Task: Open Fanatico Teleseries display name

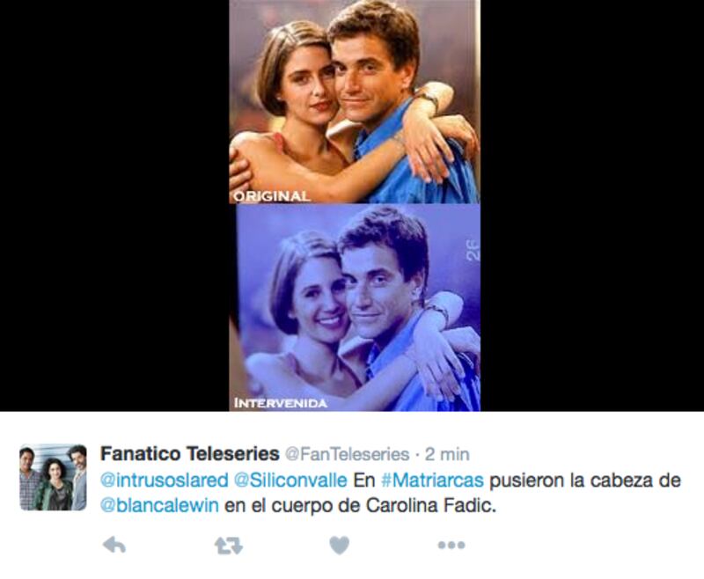Action: click(x=189, y=454)
